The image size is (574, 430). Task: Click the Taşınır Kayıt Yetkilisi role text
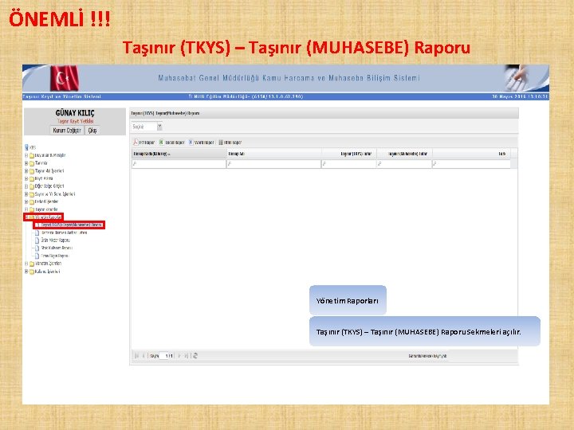click(x=75, y=121)
